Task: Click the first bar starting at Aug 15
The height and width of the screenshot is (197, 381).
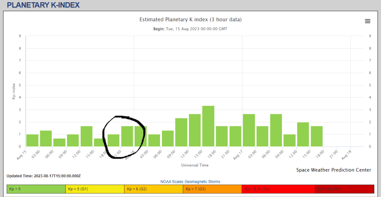Action: (x=32, y=140)
